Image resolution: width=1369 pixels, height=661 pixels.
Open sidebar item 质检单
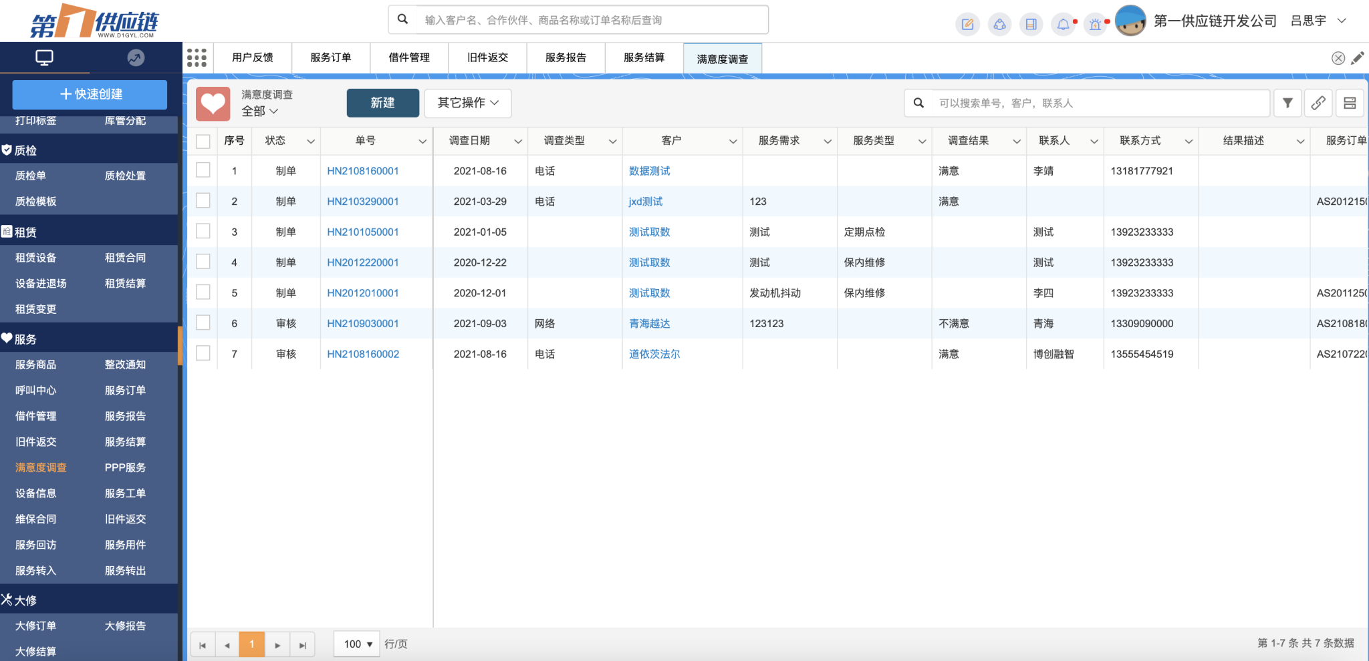31,176
